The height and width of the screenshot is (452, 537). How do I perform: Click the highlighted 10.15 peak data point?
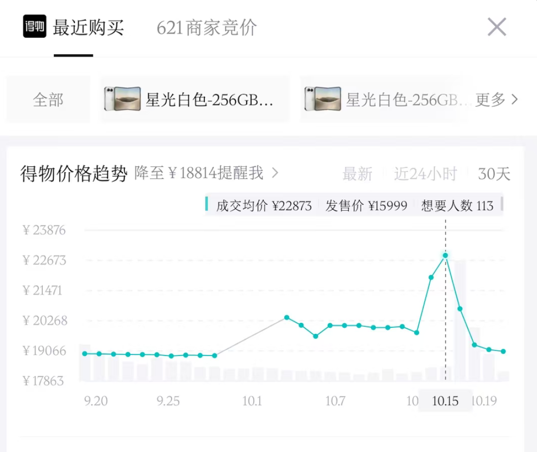[x=446, y=255]
